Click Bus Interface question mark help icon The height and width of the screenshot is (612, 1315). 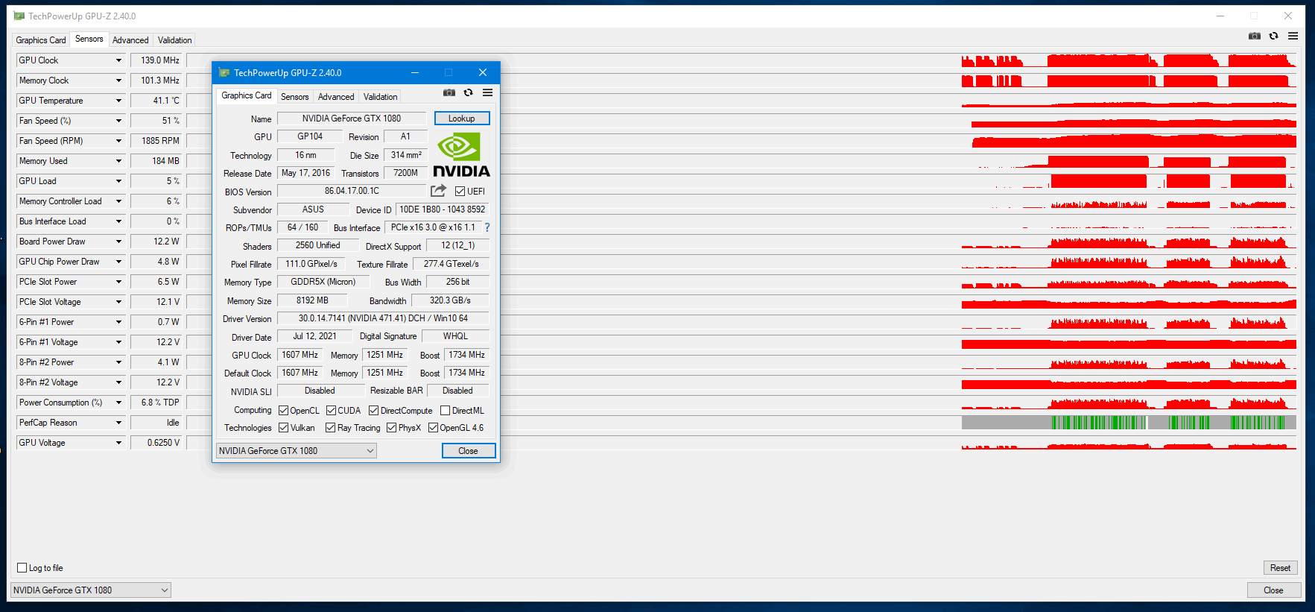(487, 227)
